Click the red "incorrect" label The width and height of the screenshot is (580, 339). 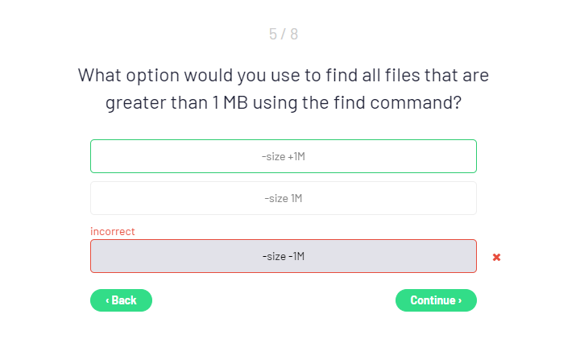pos(113,231)
